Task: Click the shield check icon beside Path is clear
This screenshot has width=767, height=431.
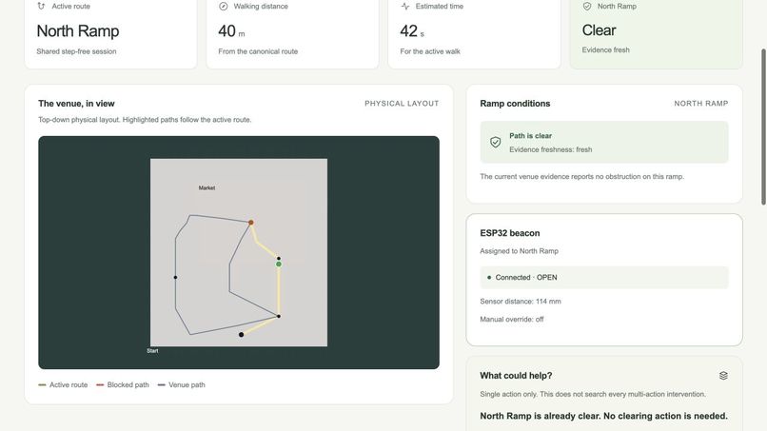Action: tap(495, 142)
